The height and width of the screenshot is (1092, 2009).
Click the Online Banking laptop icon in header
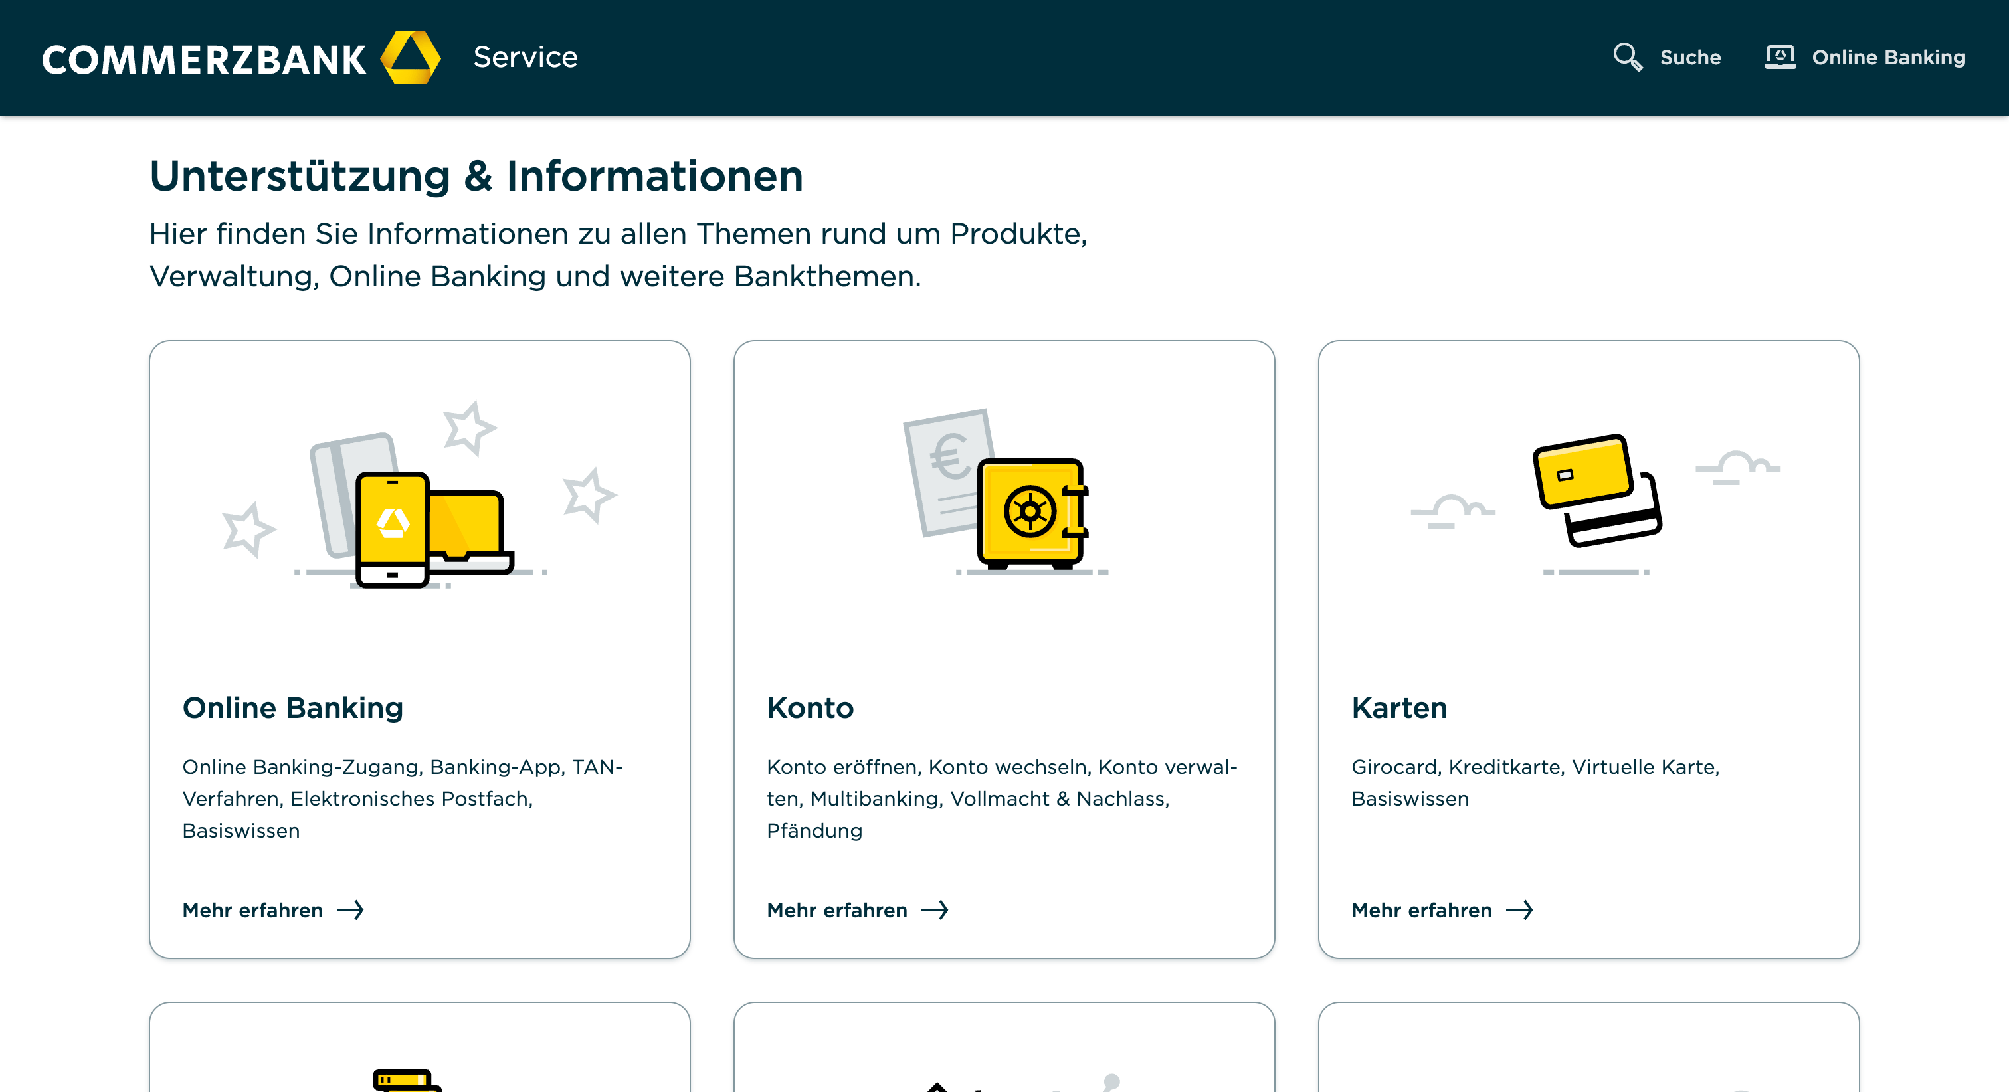[1780, 57]
